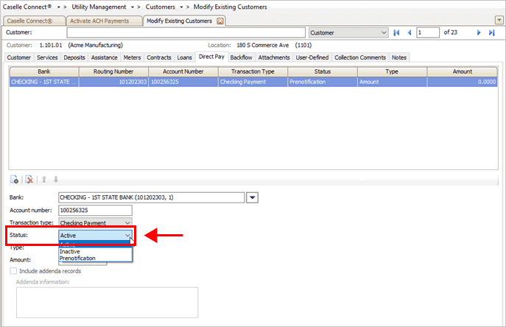Image resolution: width=506 pixels, height=327 pixels.
Task: Click the add new bank account icon
Action: point(15,179)
